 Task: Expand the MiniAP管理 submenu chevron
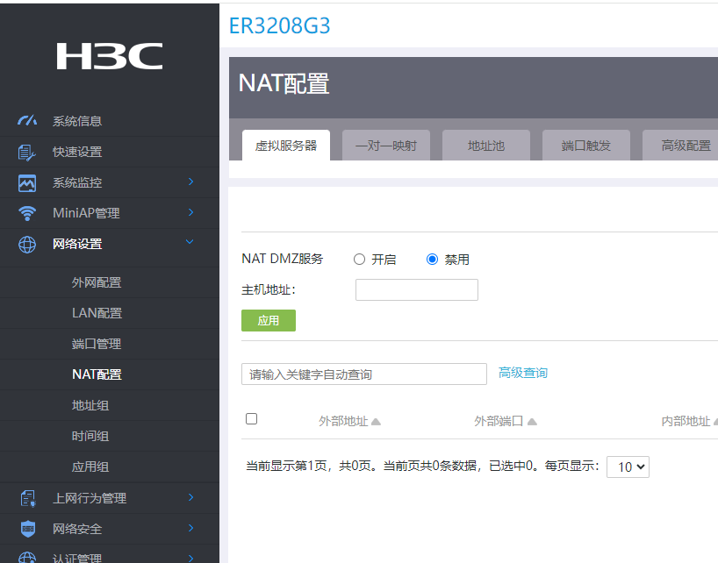click(191, 213)
